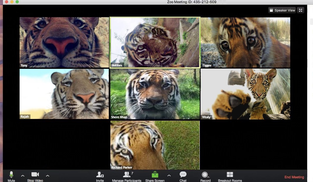
Task: Select Vitaly's video tile
Action: pyautogui.click(x=245, y=94)
